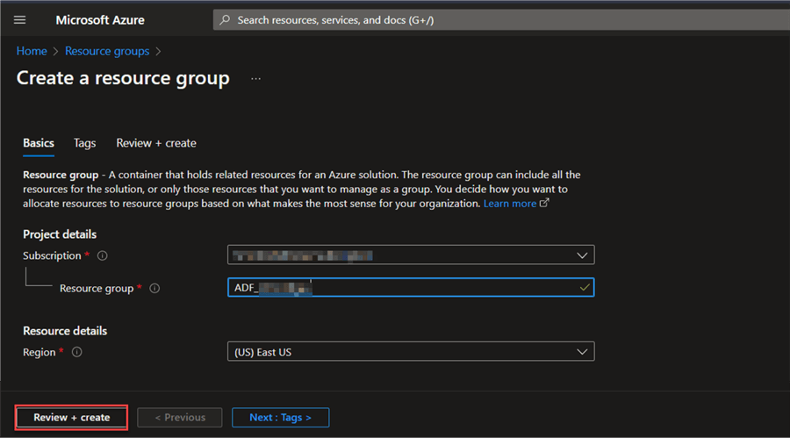Select the Basics tab
This screenshot has width=790, height=438.
39,143
